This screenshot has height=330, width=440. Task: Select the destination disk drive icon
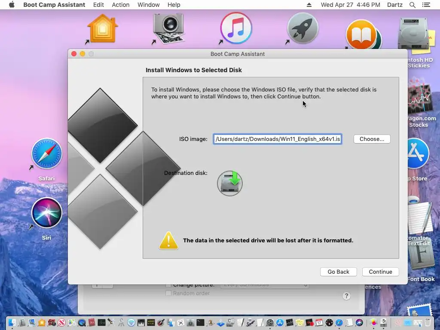click(x=230, y=183)
